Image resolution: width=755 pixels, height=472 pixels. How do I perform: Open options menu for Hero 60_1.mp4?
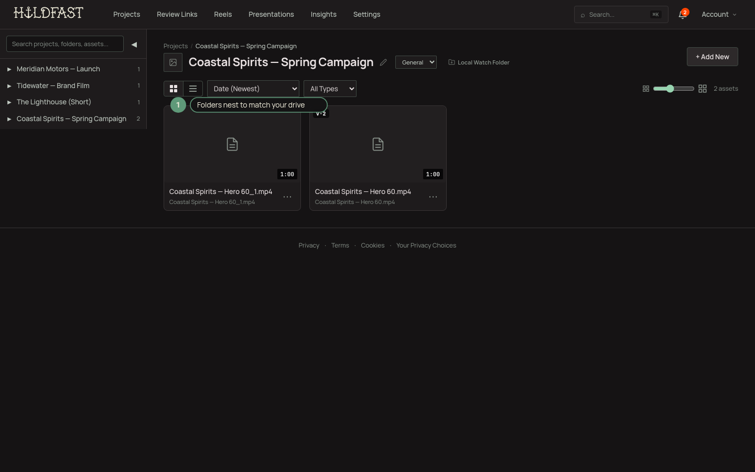coord(287,197)
